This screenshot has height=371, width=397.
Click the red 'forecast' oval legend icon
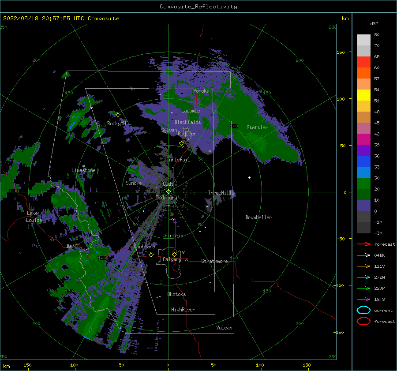pos(363,321)
